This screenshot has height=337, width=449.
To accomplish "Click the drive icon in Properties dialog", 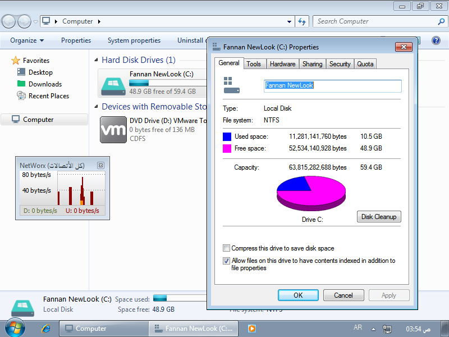I will tap(231, 85).
